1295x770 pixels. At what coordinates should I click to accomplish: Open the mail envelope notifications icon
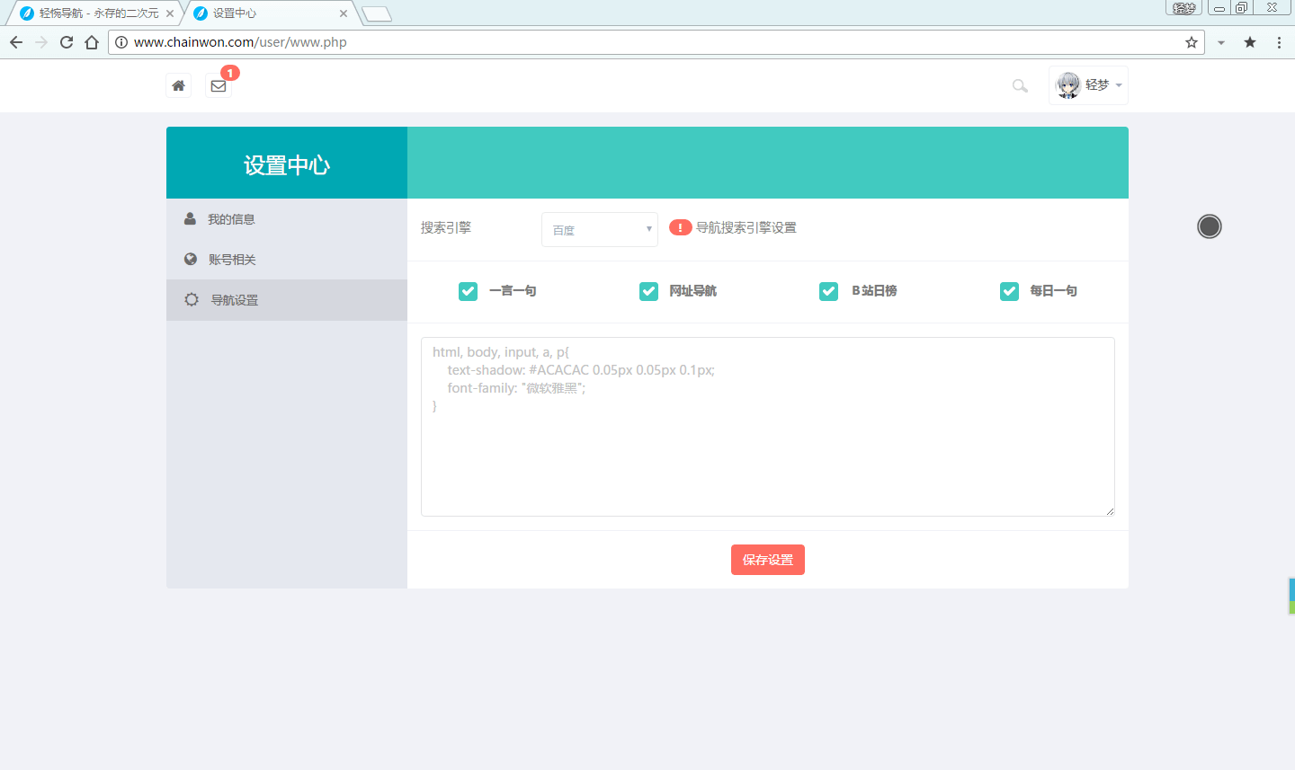coord(219,85)
